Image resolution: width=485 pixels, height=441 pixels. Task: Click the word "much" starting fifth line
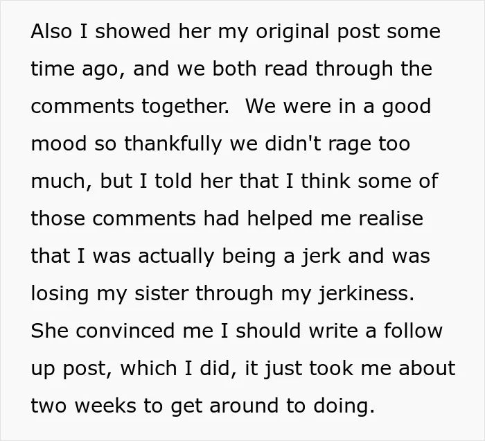(x=59, y=181)
